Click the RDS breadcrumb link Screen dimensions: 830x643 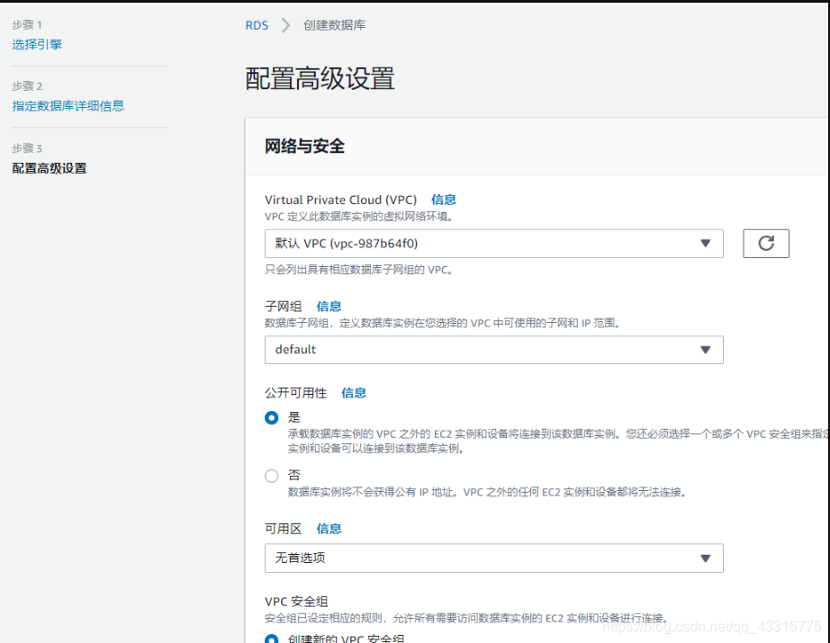pos(257,25)
